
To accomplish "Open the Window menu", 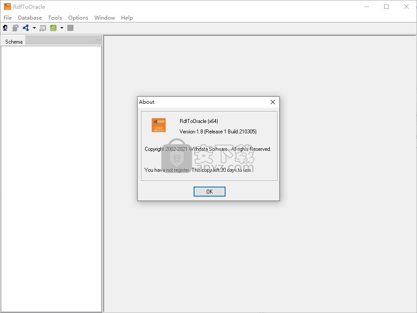I will point(104,17).
